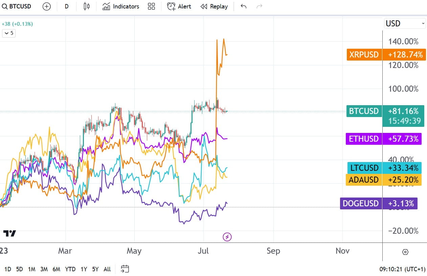Click the session clock showing 09:10:21
Screen dimensions: 427x276
[403, 268]
